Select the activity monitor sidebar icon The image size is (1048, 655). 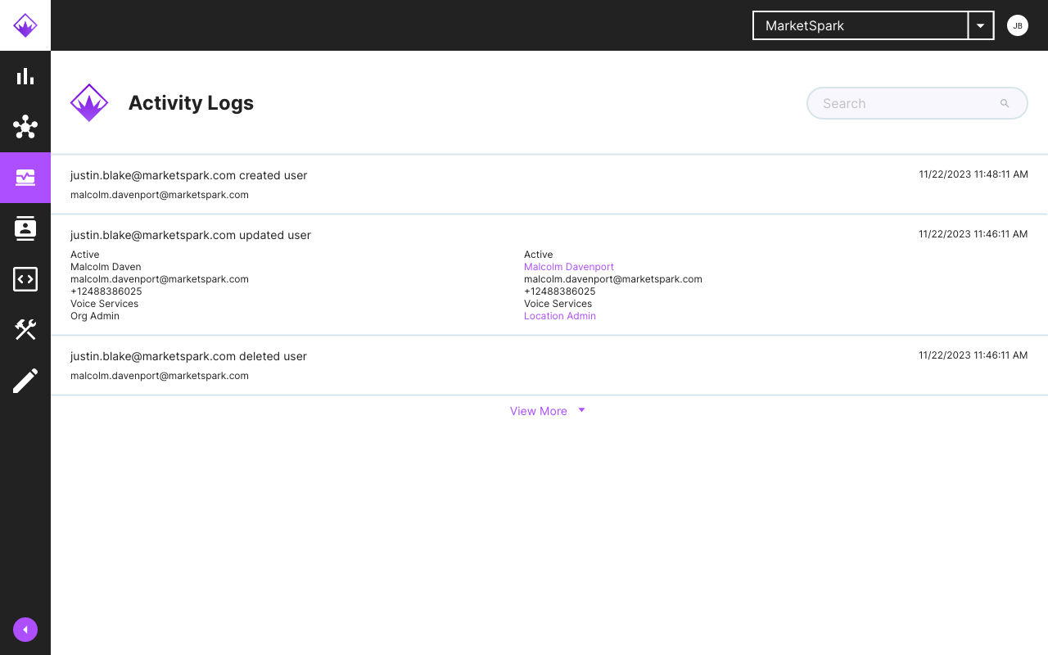[x=25, y=178]
